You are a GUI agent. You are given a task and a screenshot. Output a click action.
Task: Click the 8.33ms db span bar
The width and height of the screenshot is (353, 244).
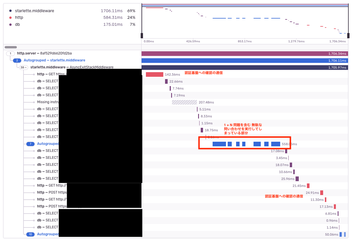tap(199, 116)
